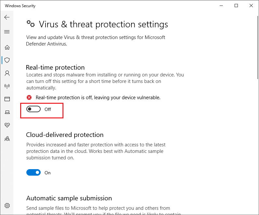Open Account protection person icon
The image size is (259, 215).
[7, 73]
